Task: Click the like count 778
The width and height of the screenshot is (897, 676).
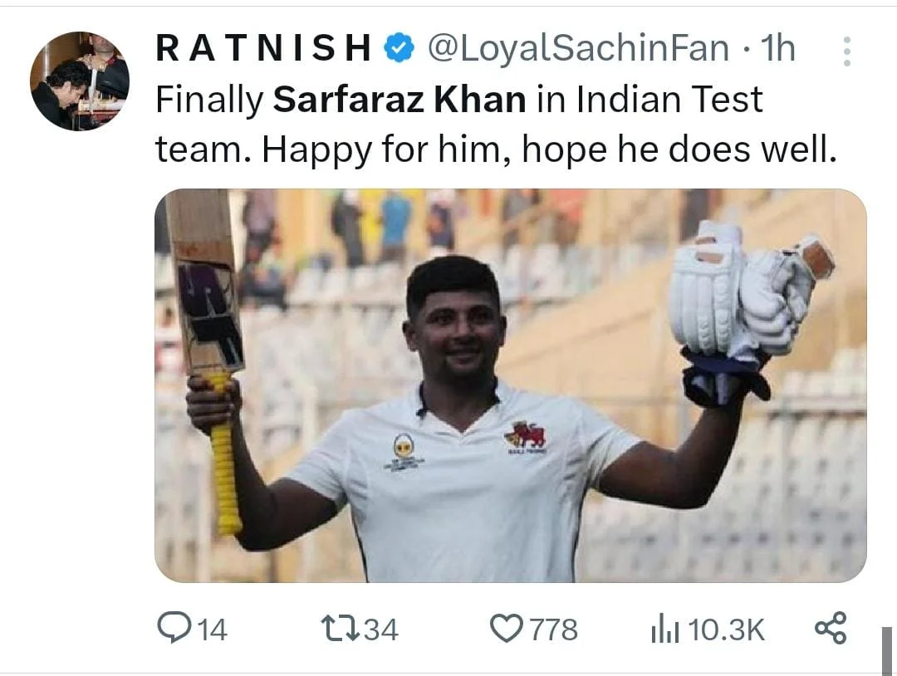Action: pyautogui.click(x=553, y=629)
